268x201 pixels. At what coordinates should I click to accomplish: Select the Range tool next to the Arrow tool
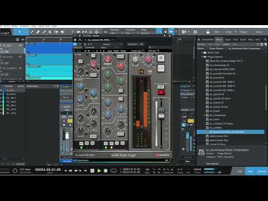[26, 32]
